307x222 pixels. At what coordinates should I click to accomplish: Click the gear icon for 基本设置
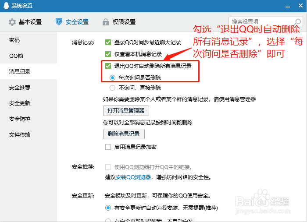(x=12, y=22)
